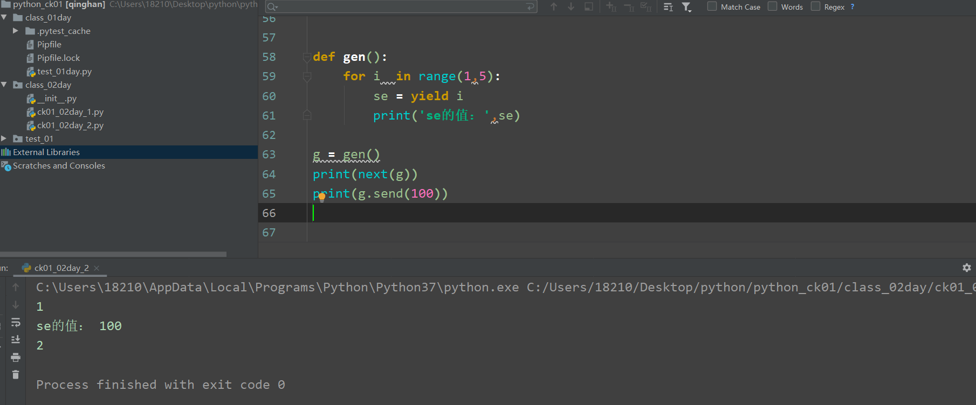
Task: Open Run panel settings gear
Action: [x=966, y=268]
